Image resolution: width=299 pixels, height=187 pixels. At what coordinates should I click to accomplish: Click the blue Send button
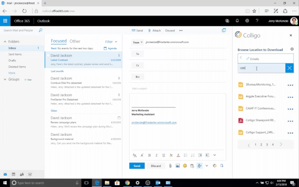coord(137,166)
